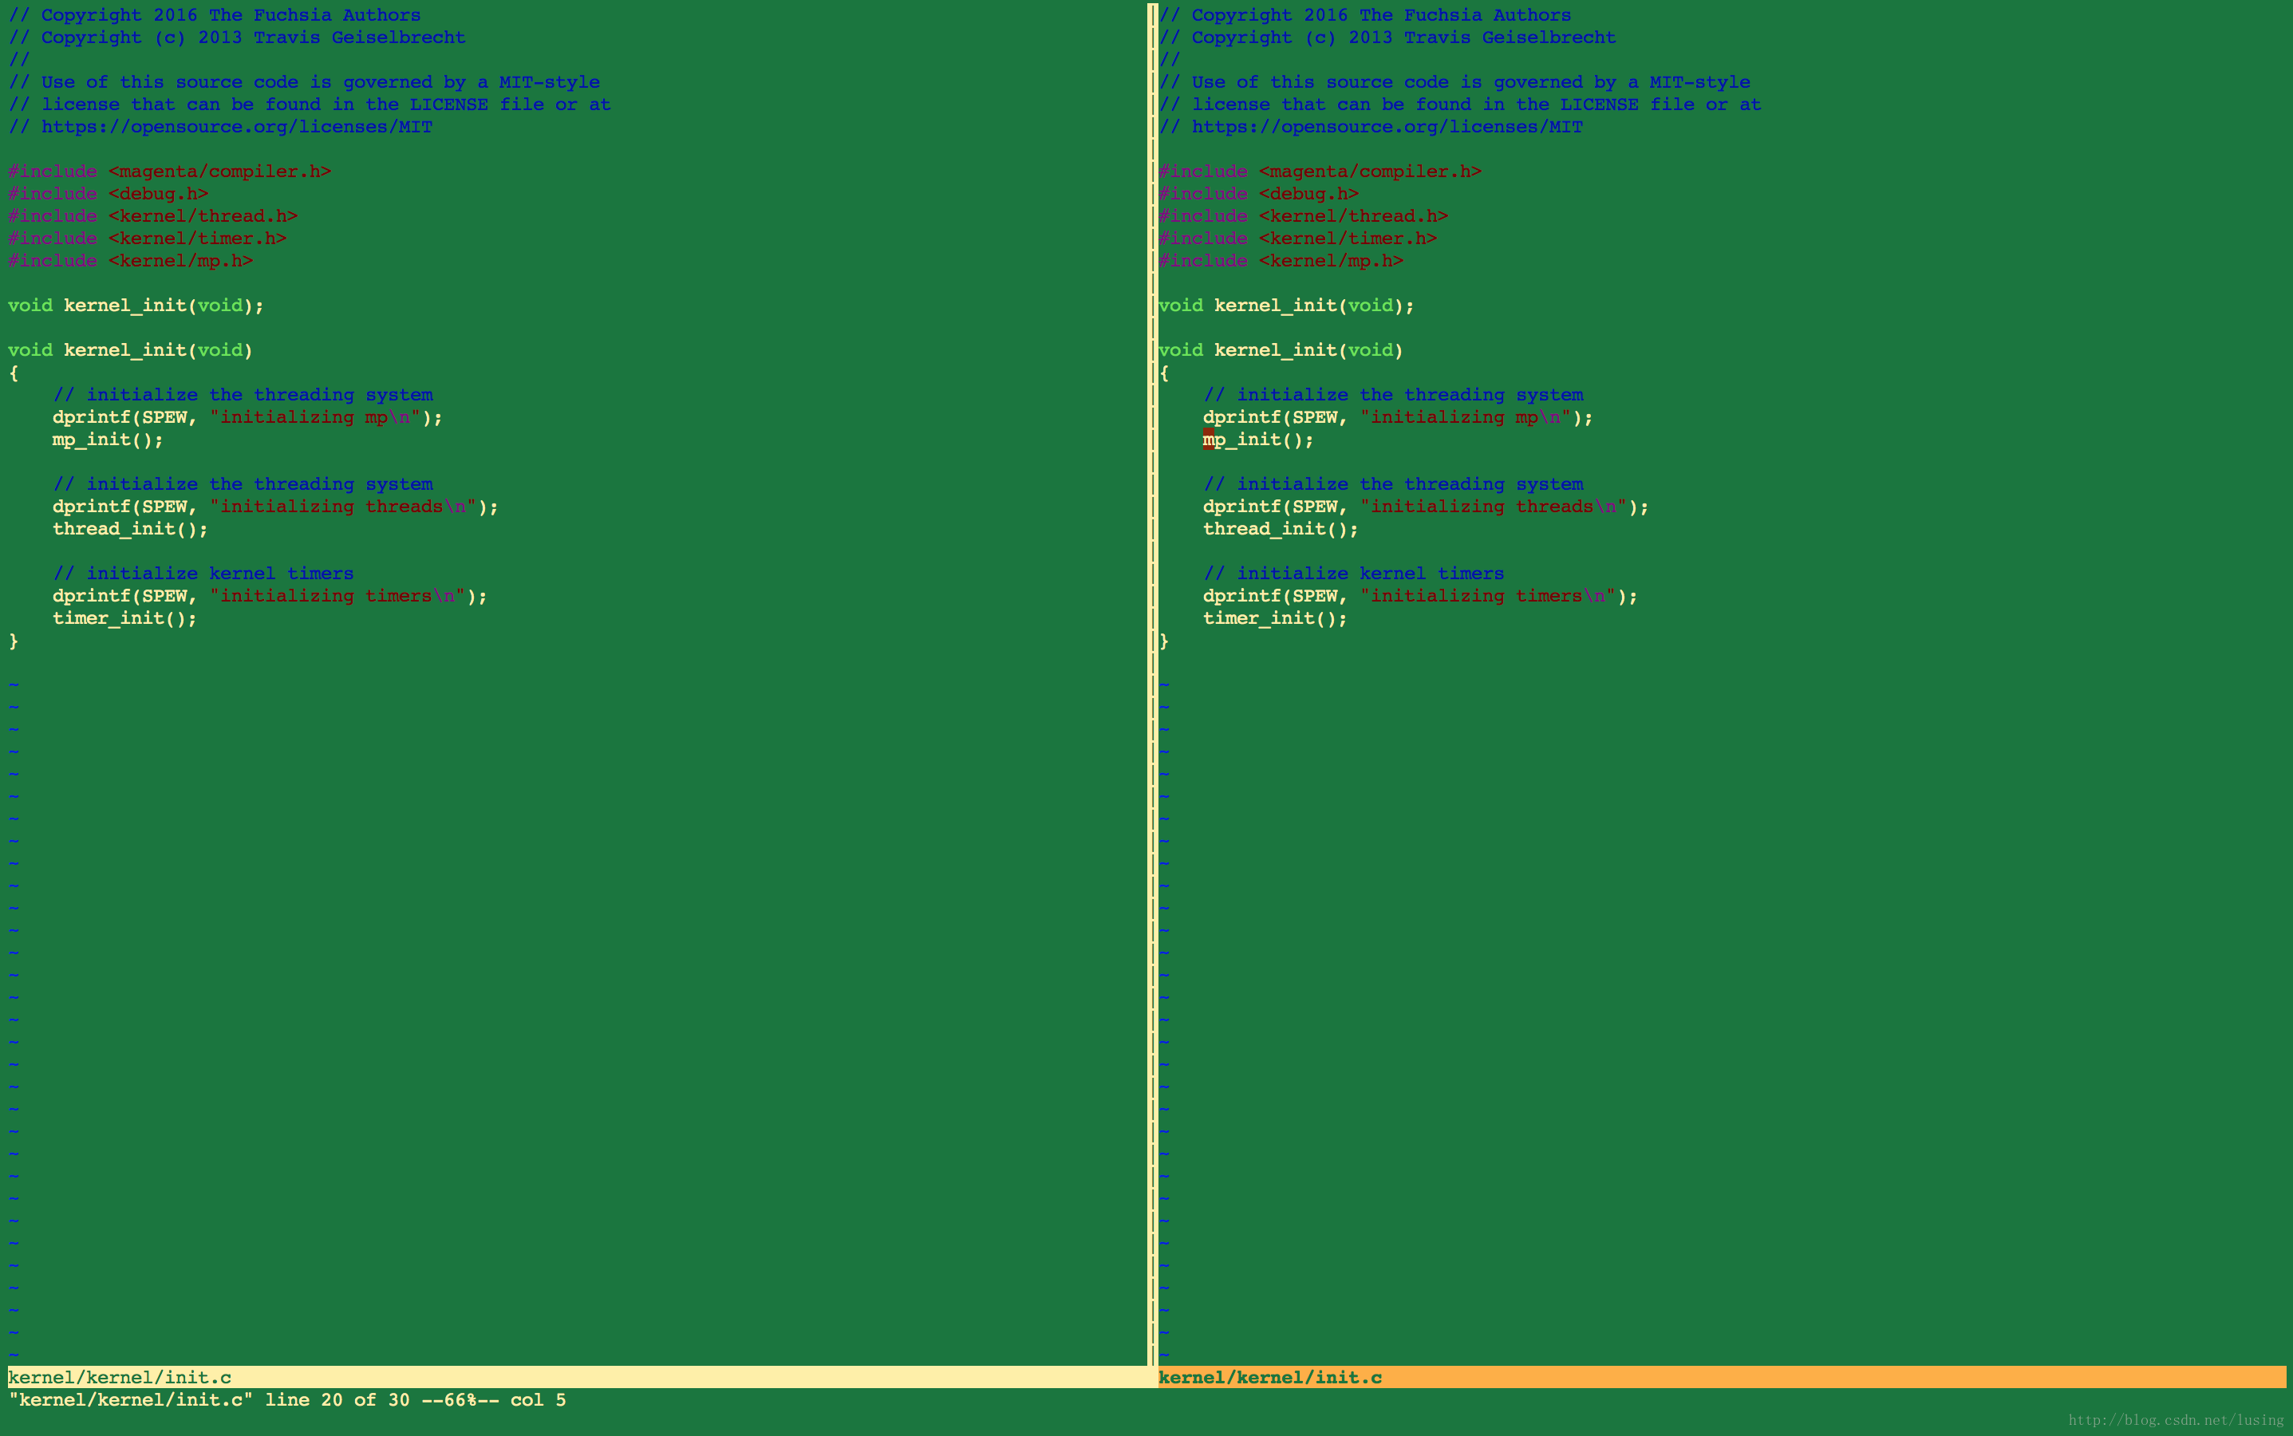
Task: Click #include <kernel/timer.h> in left pane
Action: pyautogui.click(x=148, y=239)
